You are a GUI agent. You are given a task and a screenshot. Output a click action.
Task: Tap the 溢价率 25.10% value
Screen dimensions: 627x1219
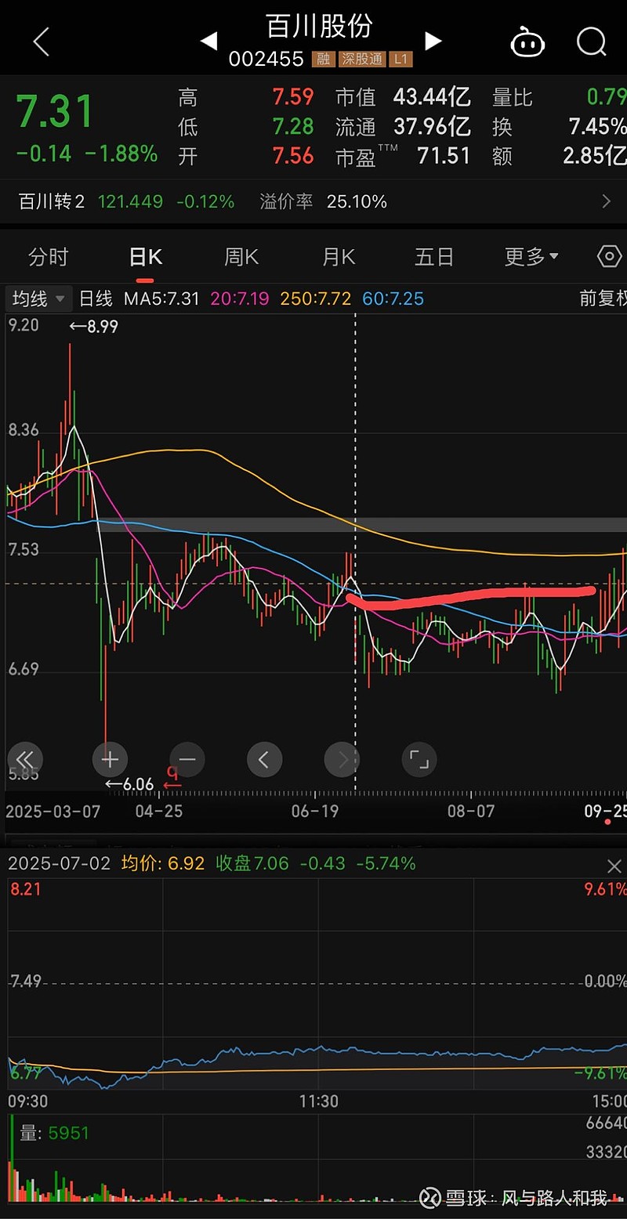[x=357, y=201]
